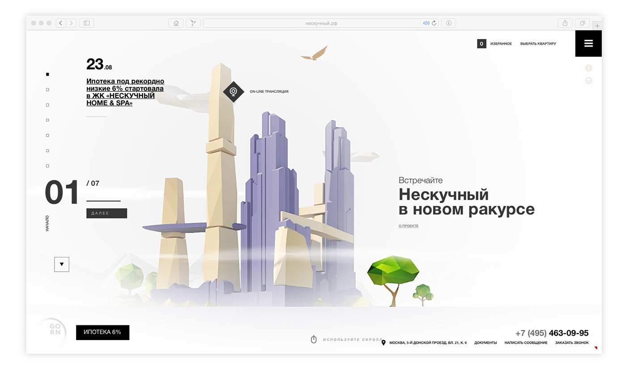This screenshot has height=367, width=626.
Task: Open the info button beside the address bar
Action: tap(448, 23)
